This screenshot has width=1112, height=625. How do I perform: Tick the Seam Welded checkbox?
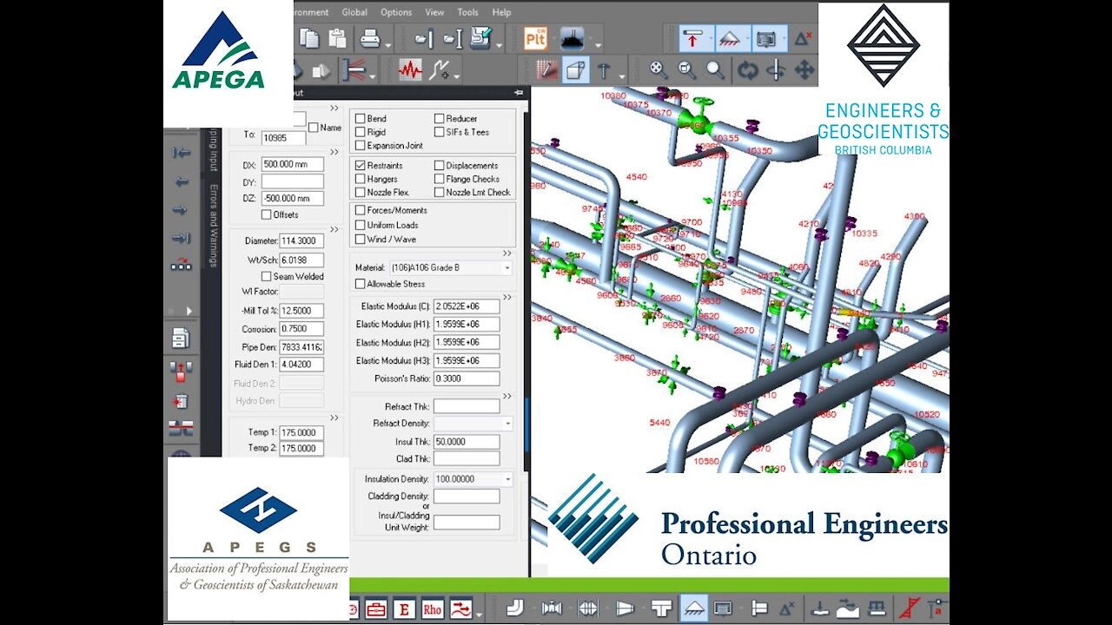pyautogui.click(x=267, y=276)
